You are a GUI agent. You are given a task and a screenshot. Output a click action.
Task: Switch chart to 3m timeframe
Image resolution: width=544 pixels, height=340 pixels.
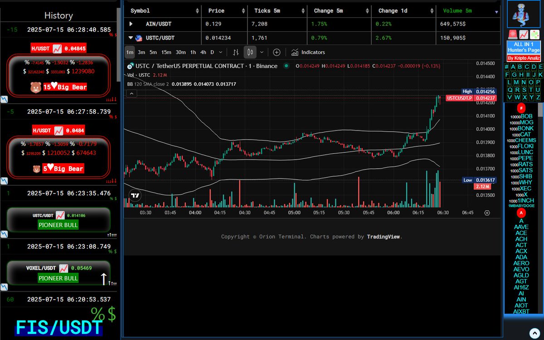click(x=141, y=52)
